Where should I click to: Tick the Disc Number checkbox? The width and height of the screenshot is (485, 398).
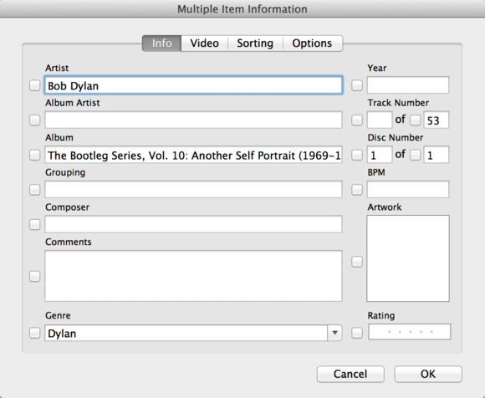click(357, 155)
